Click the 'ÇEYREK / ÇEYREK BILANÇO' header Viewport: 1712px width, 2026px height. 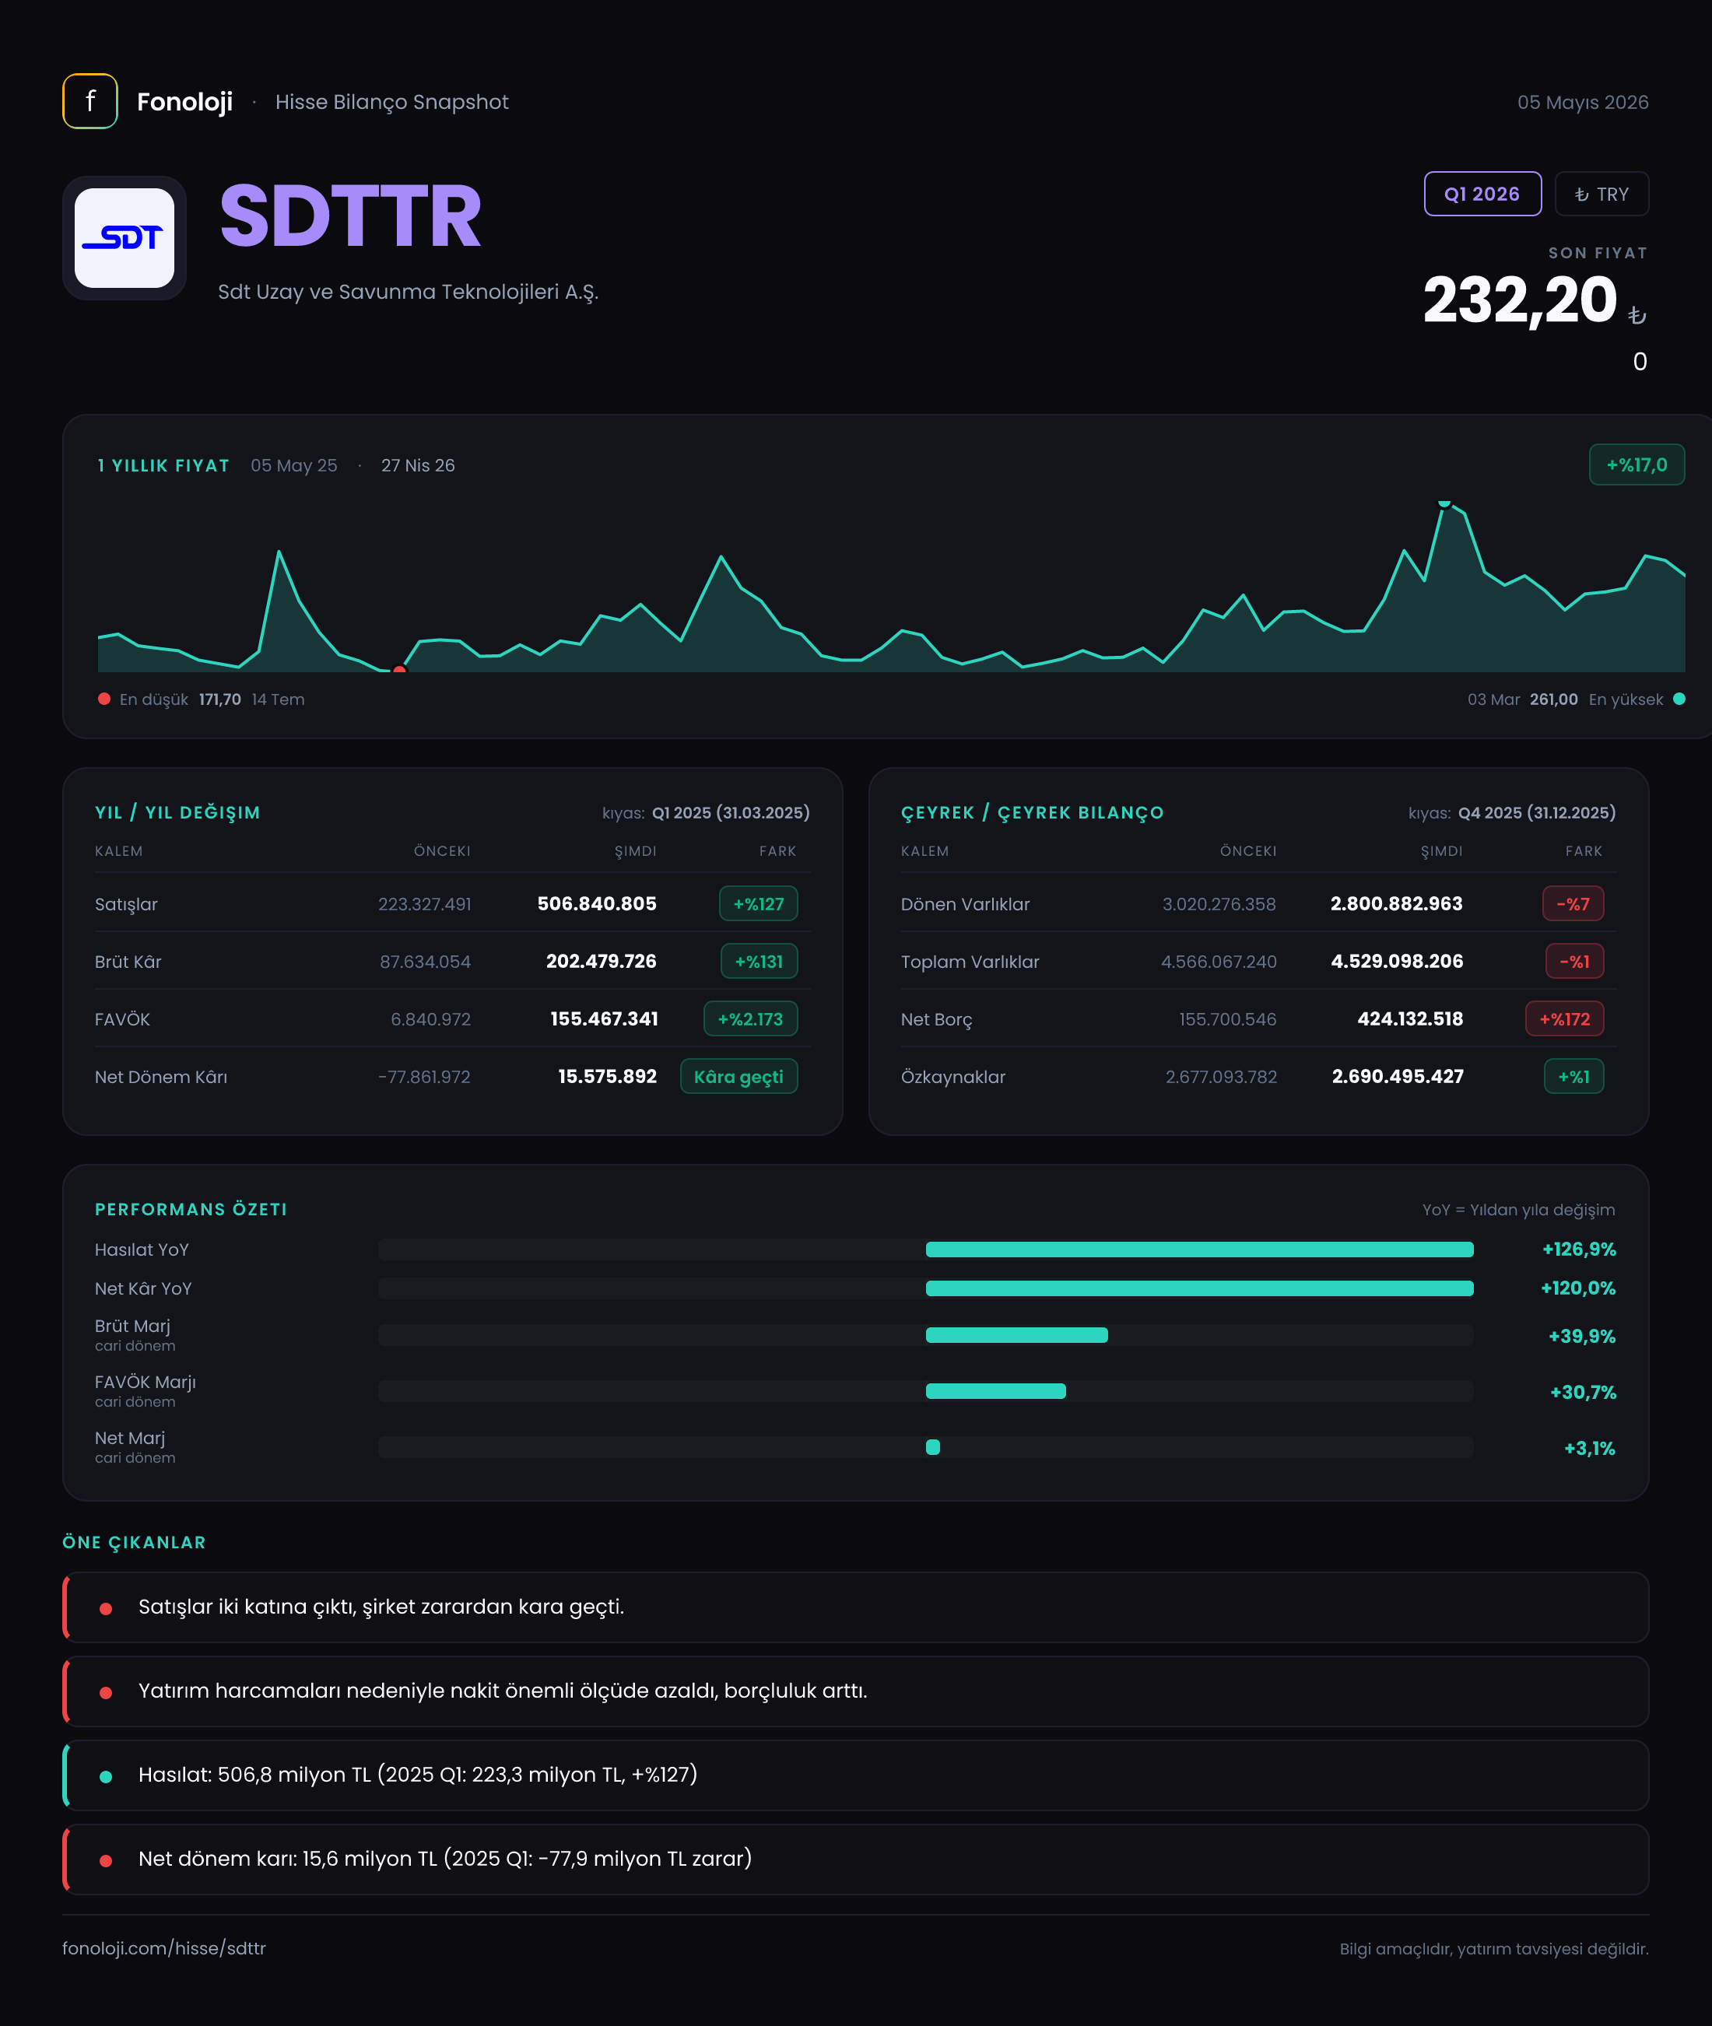tap(1032, 812)
